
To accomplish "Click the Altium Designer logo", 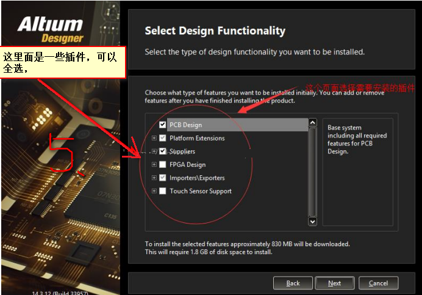I will (x=51, y=30).
